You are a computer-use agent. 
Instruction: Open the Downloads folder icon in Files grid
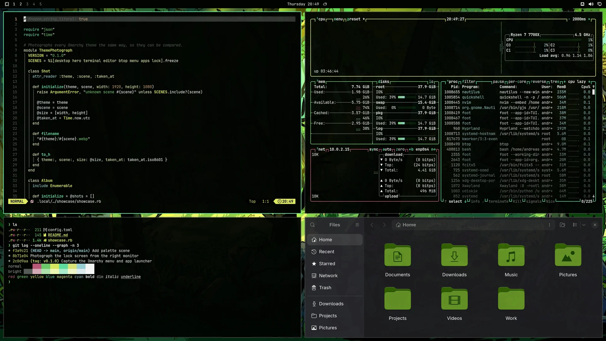454,255
